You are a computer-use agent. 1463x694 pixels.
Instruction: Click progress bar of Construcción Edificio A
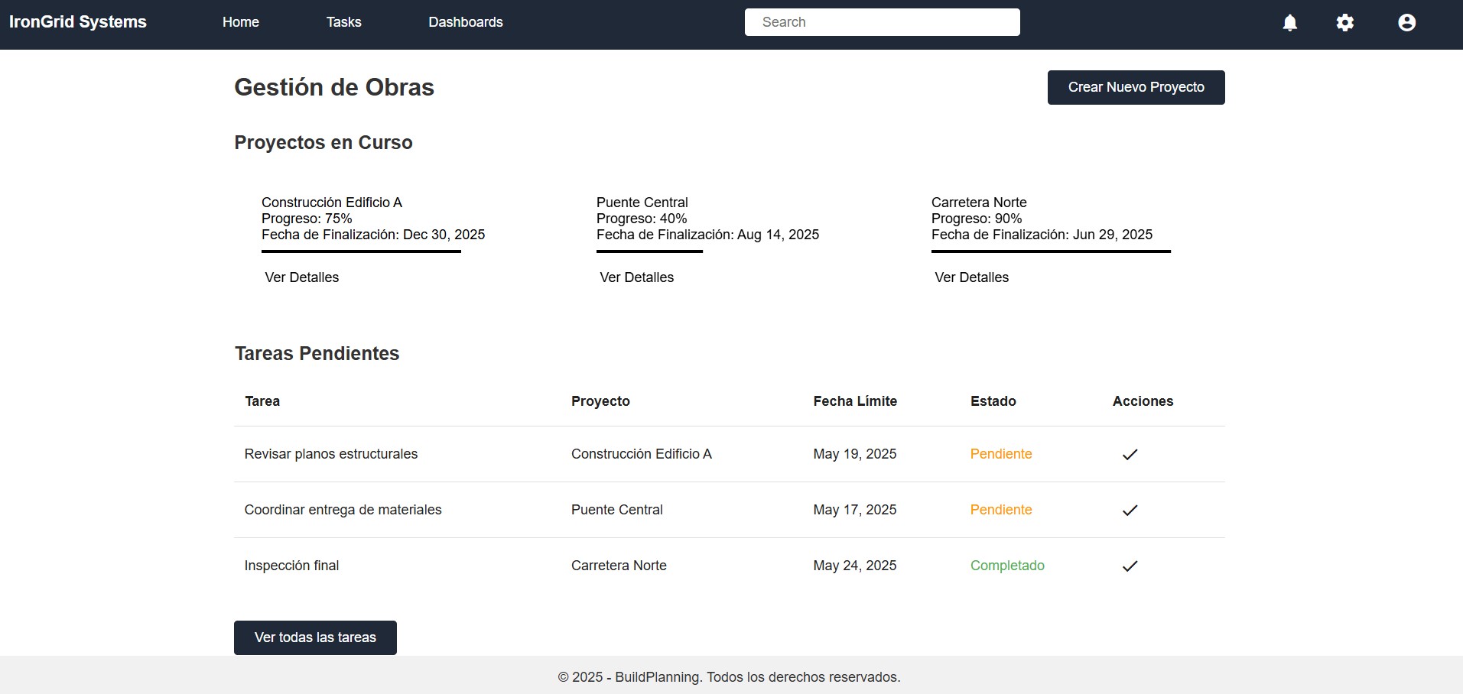pos(361,251)
